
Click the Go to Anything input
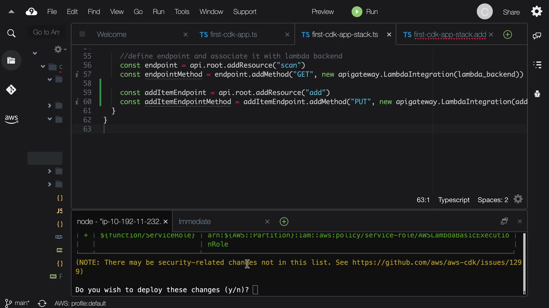coord(46,32)
